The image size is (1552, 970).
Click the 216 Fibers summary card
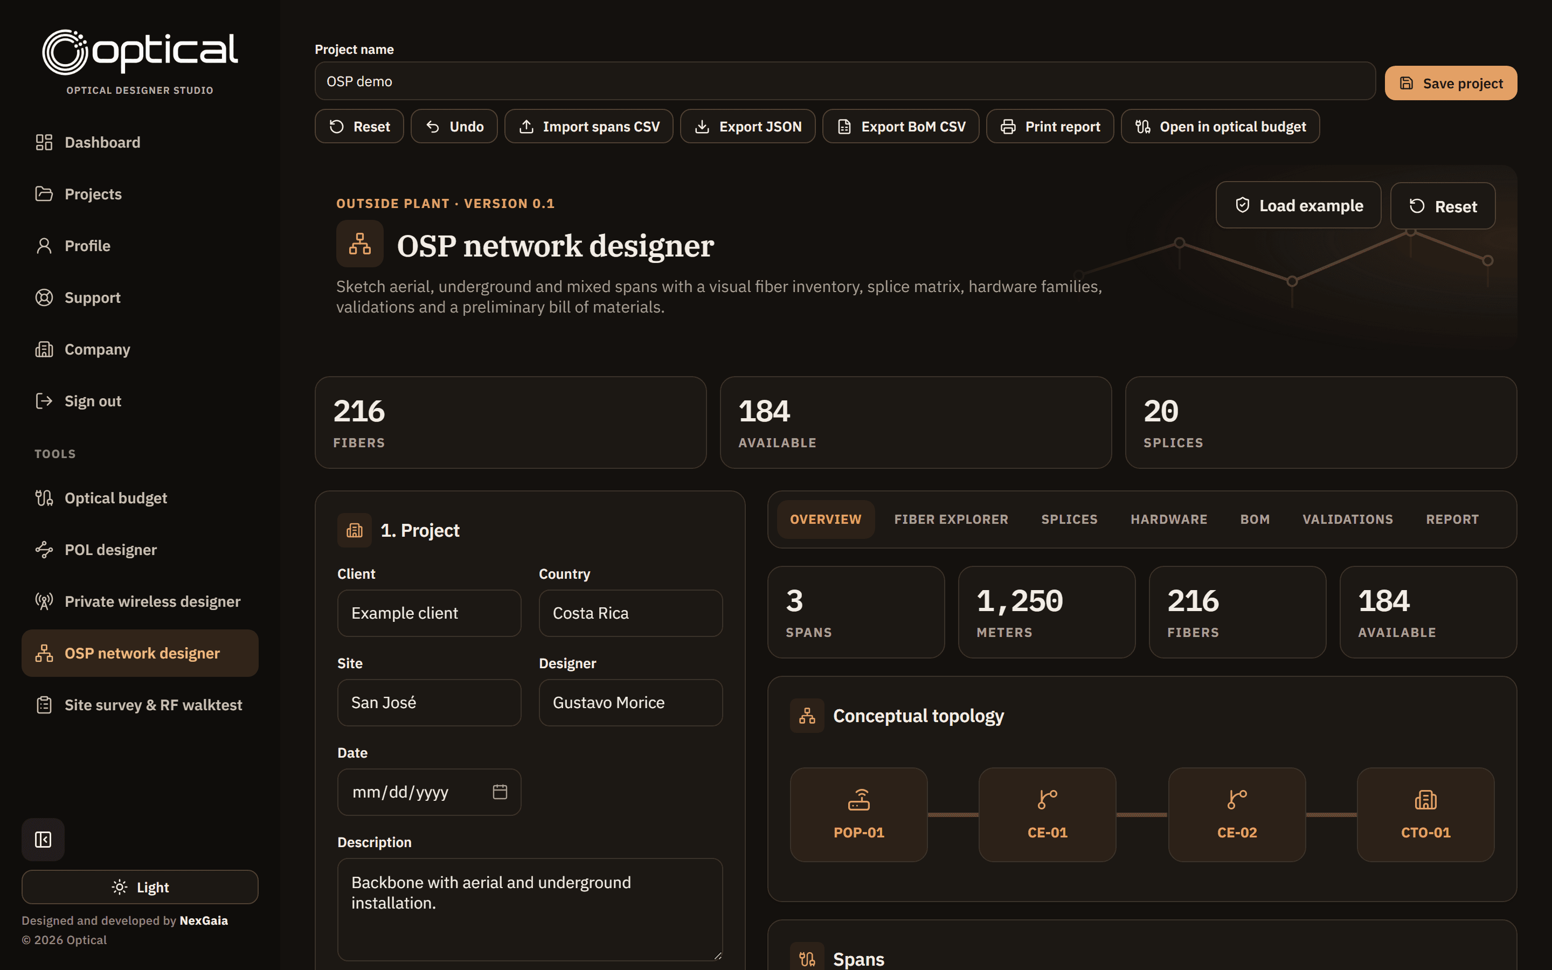click(510, 422)
